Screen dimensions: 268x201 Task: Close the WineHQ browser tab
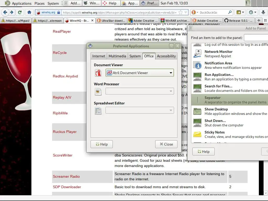92,20
